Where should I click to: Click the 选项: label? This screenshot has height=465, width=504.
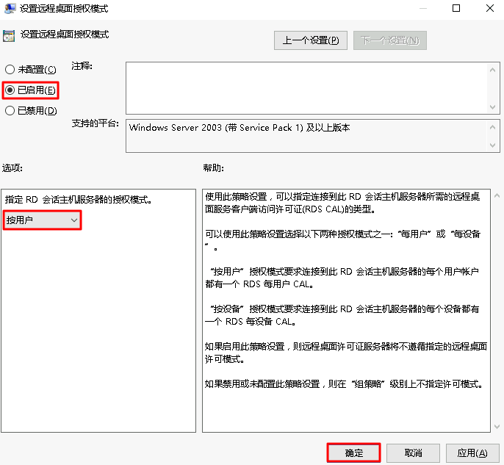[12, 167]
